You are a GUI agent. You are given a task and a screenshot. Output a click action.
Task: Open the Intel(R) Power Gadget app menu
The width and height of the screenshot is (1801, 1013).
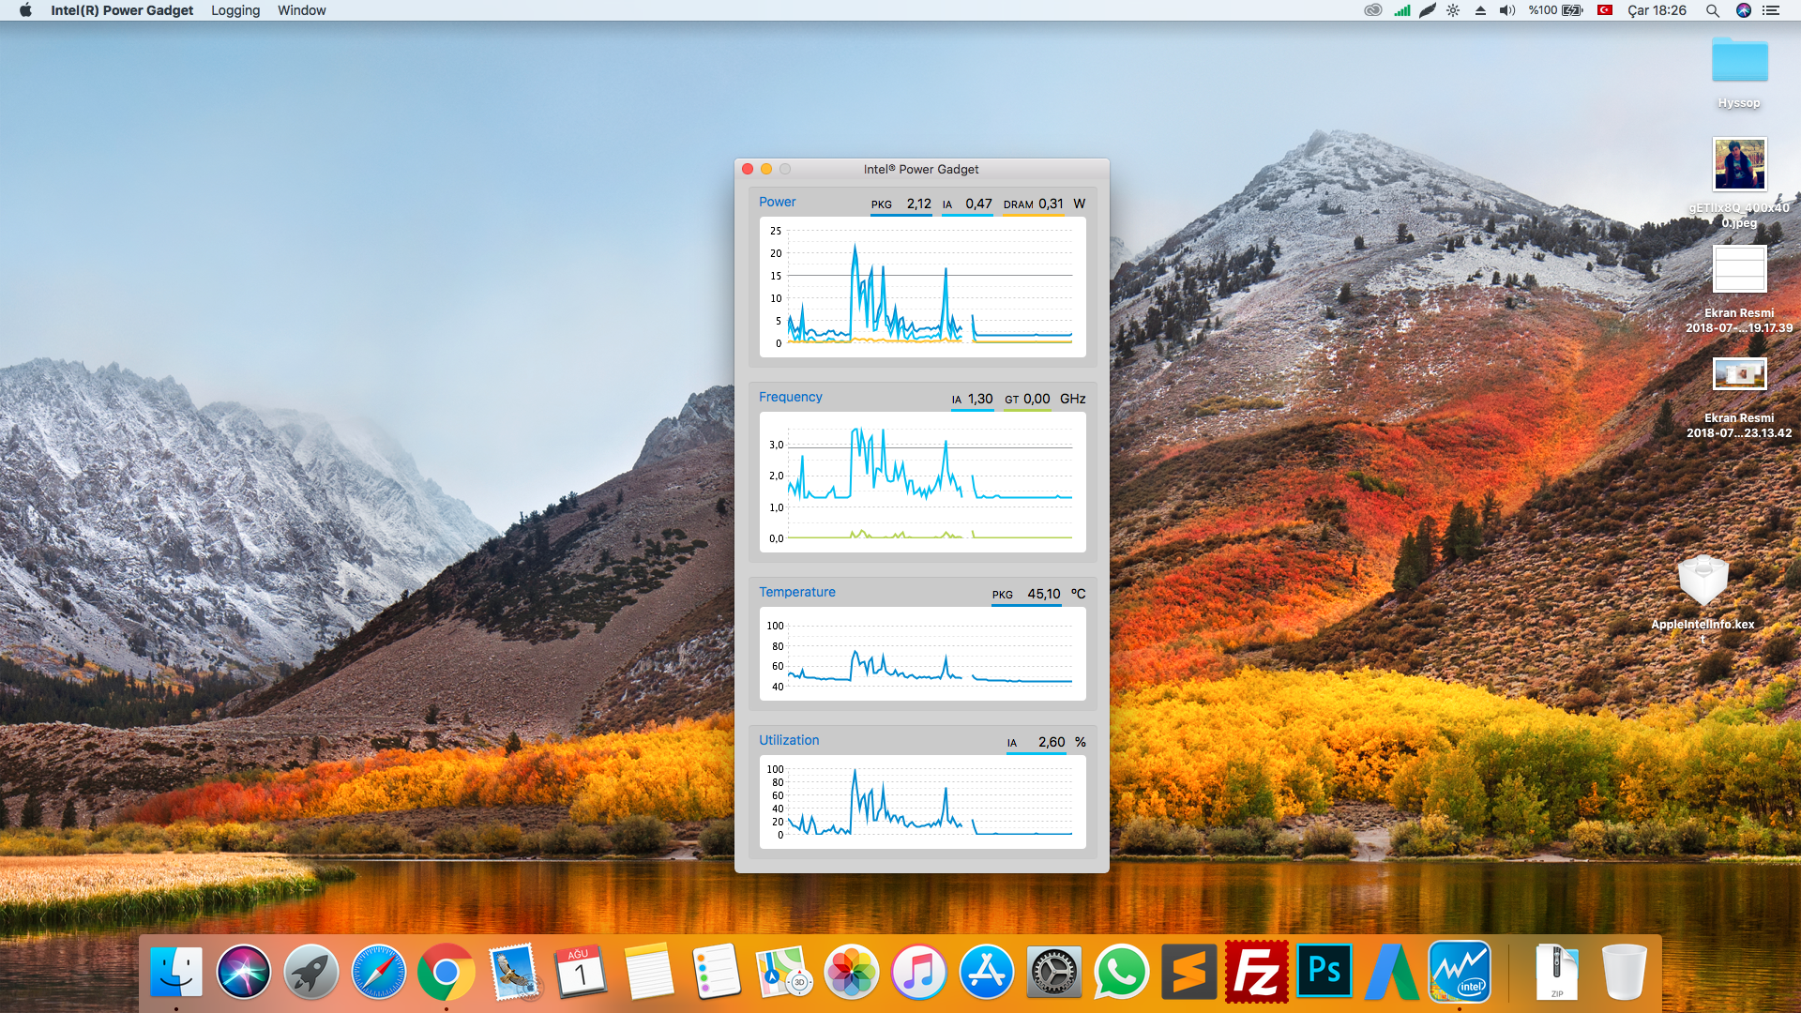point(122,10)
